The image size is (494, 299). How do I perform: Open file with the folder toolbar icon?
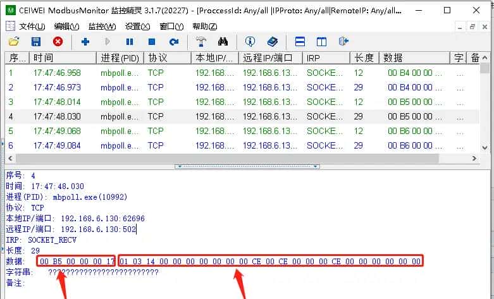pos(14,42)
